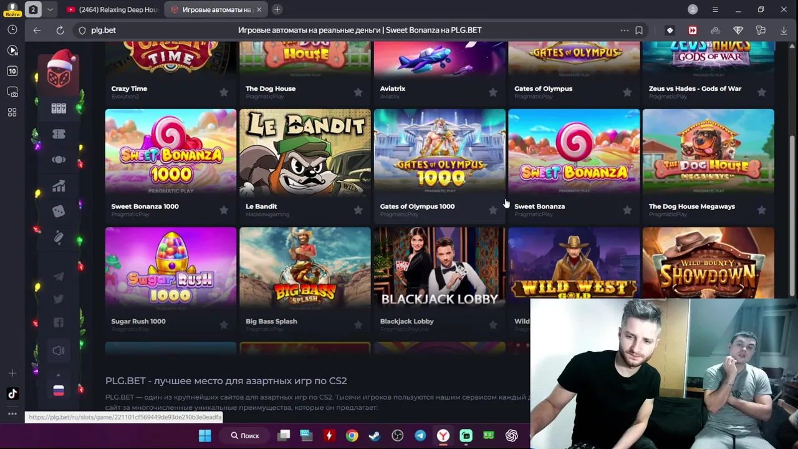Screen dimensions: 798x449
Task: Star the Sweet Bonanza 1000 game
Action: pos(224,210)
